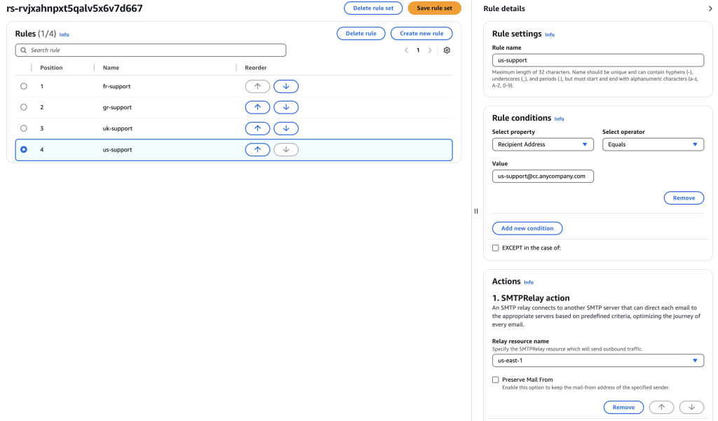
Task: Go to next rules page
Action: pos(430,50)
